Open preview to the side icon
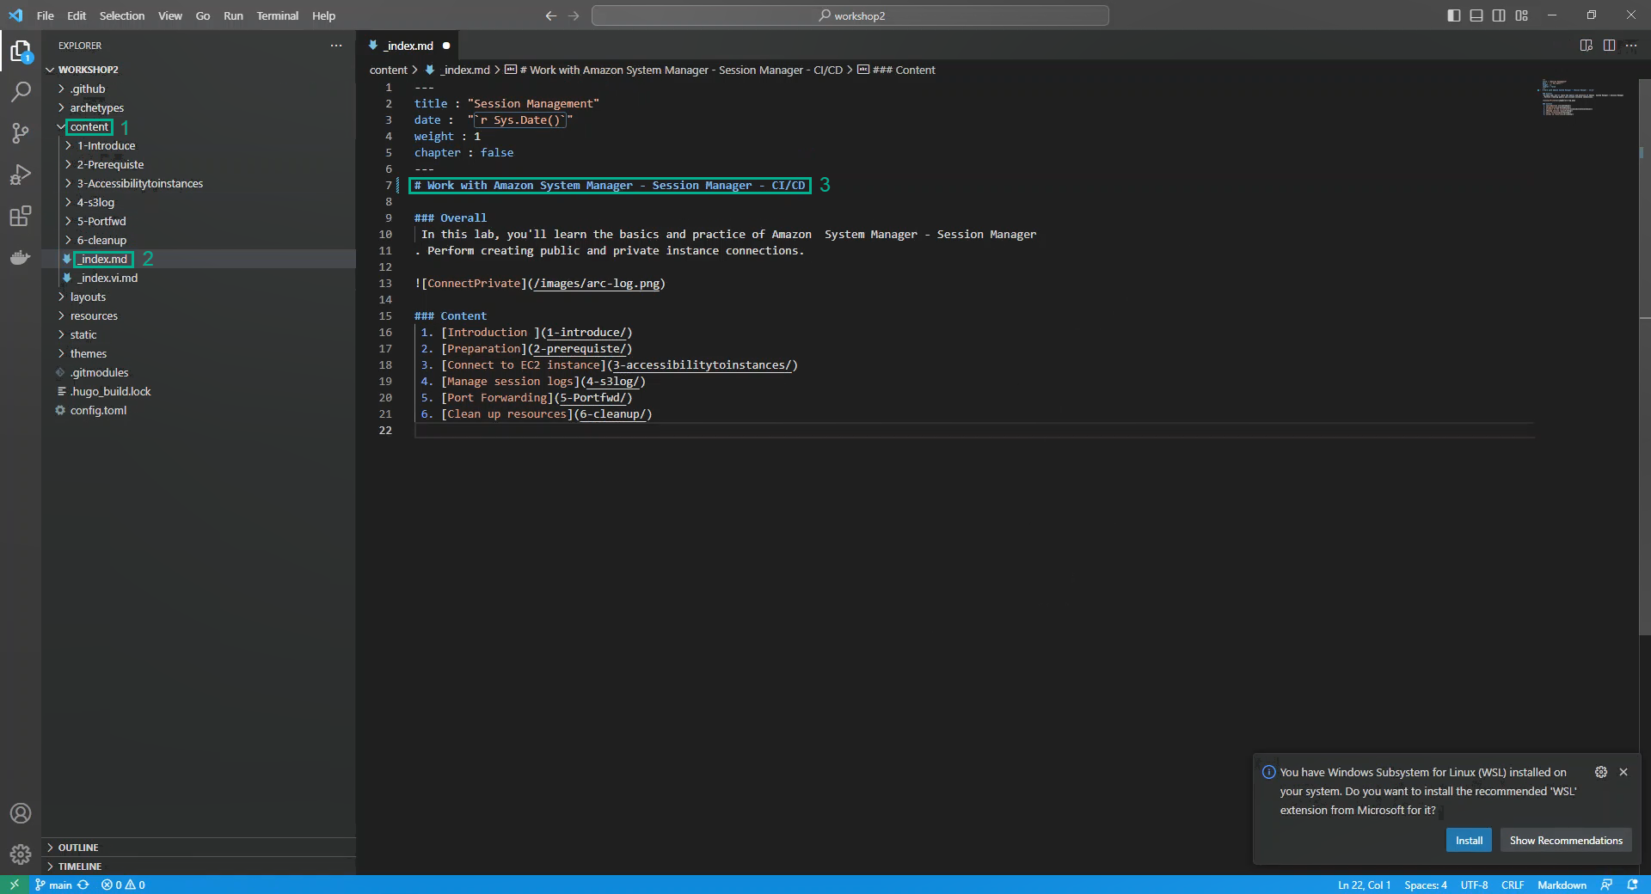 pyautogui.click(x=1587, y=46)
